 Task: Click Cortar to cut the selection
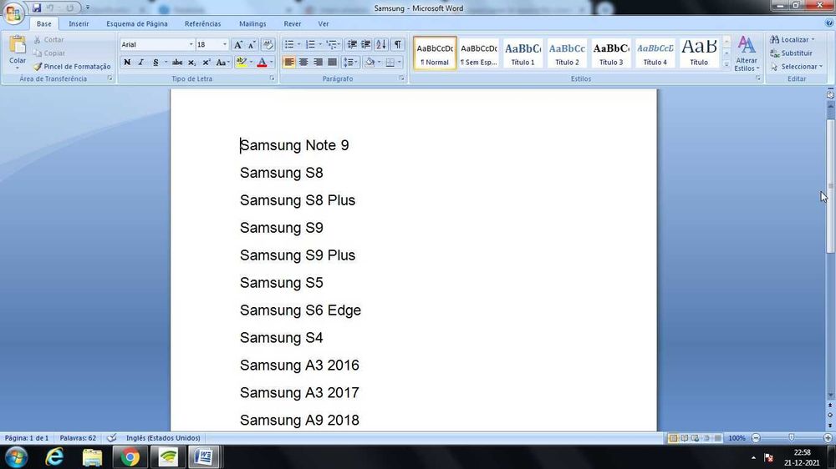48,39
